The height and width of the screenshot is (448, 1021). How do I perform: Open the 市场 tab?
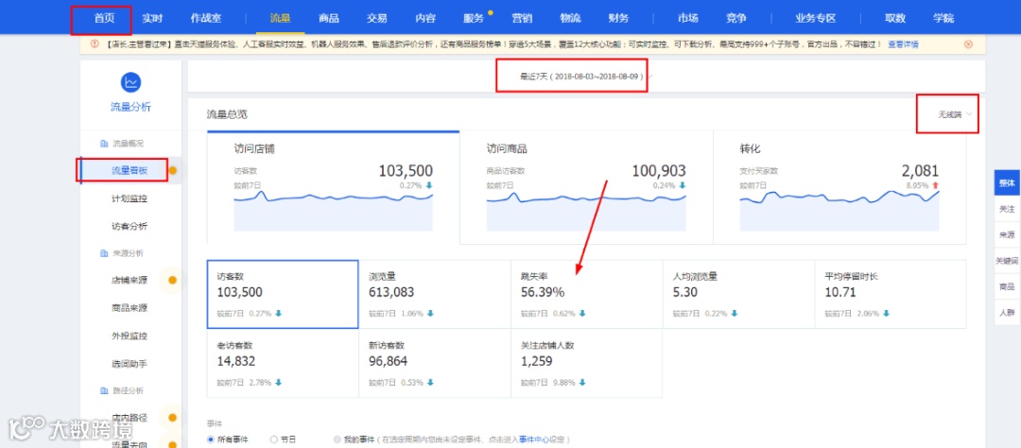[687, 18]
